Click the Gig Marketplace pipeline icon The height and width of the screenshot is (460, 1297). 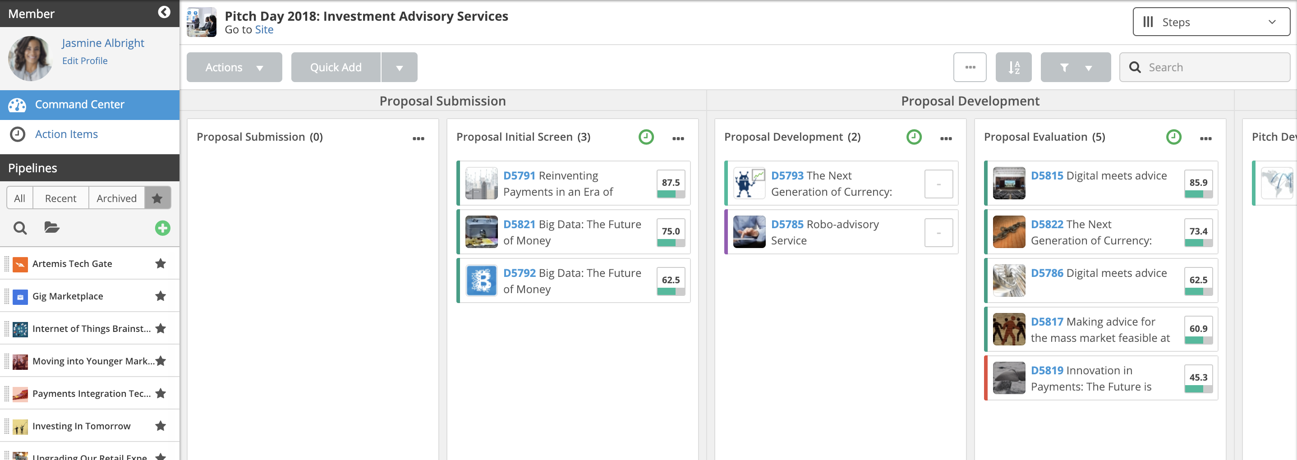point(20,296)
